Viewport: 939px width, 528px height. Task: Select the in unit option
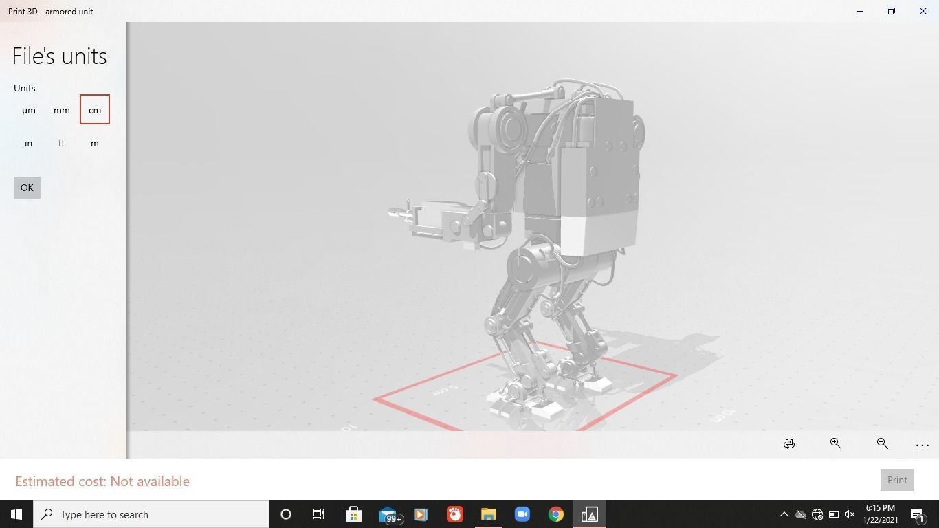point(28,143)
